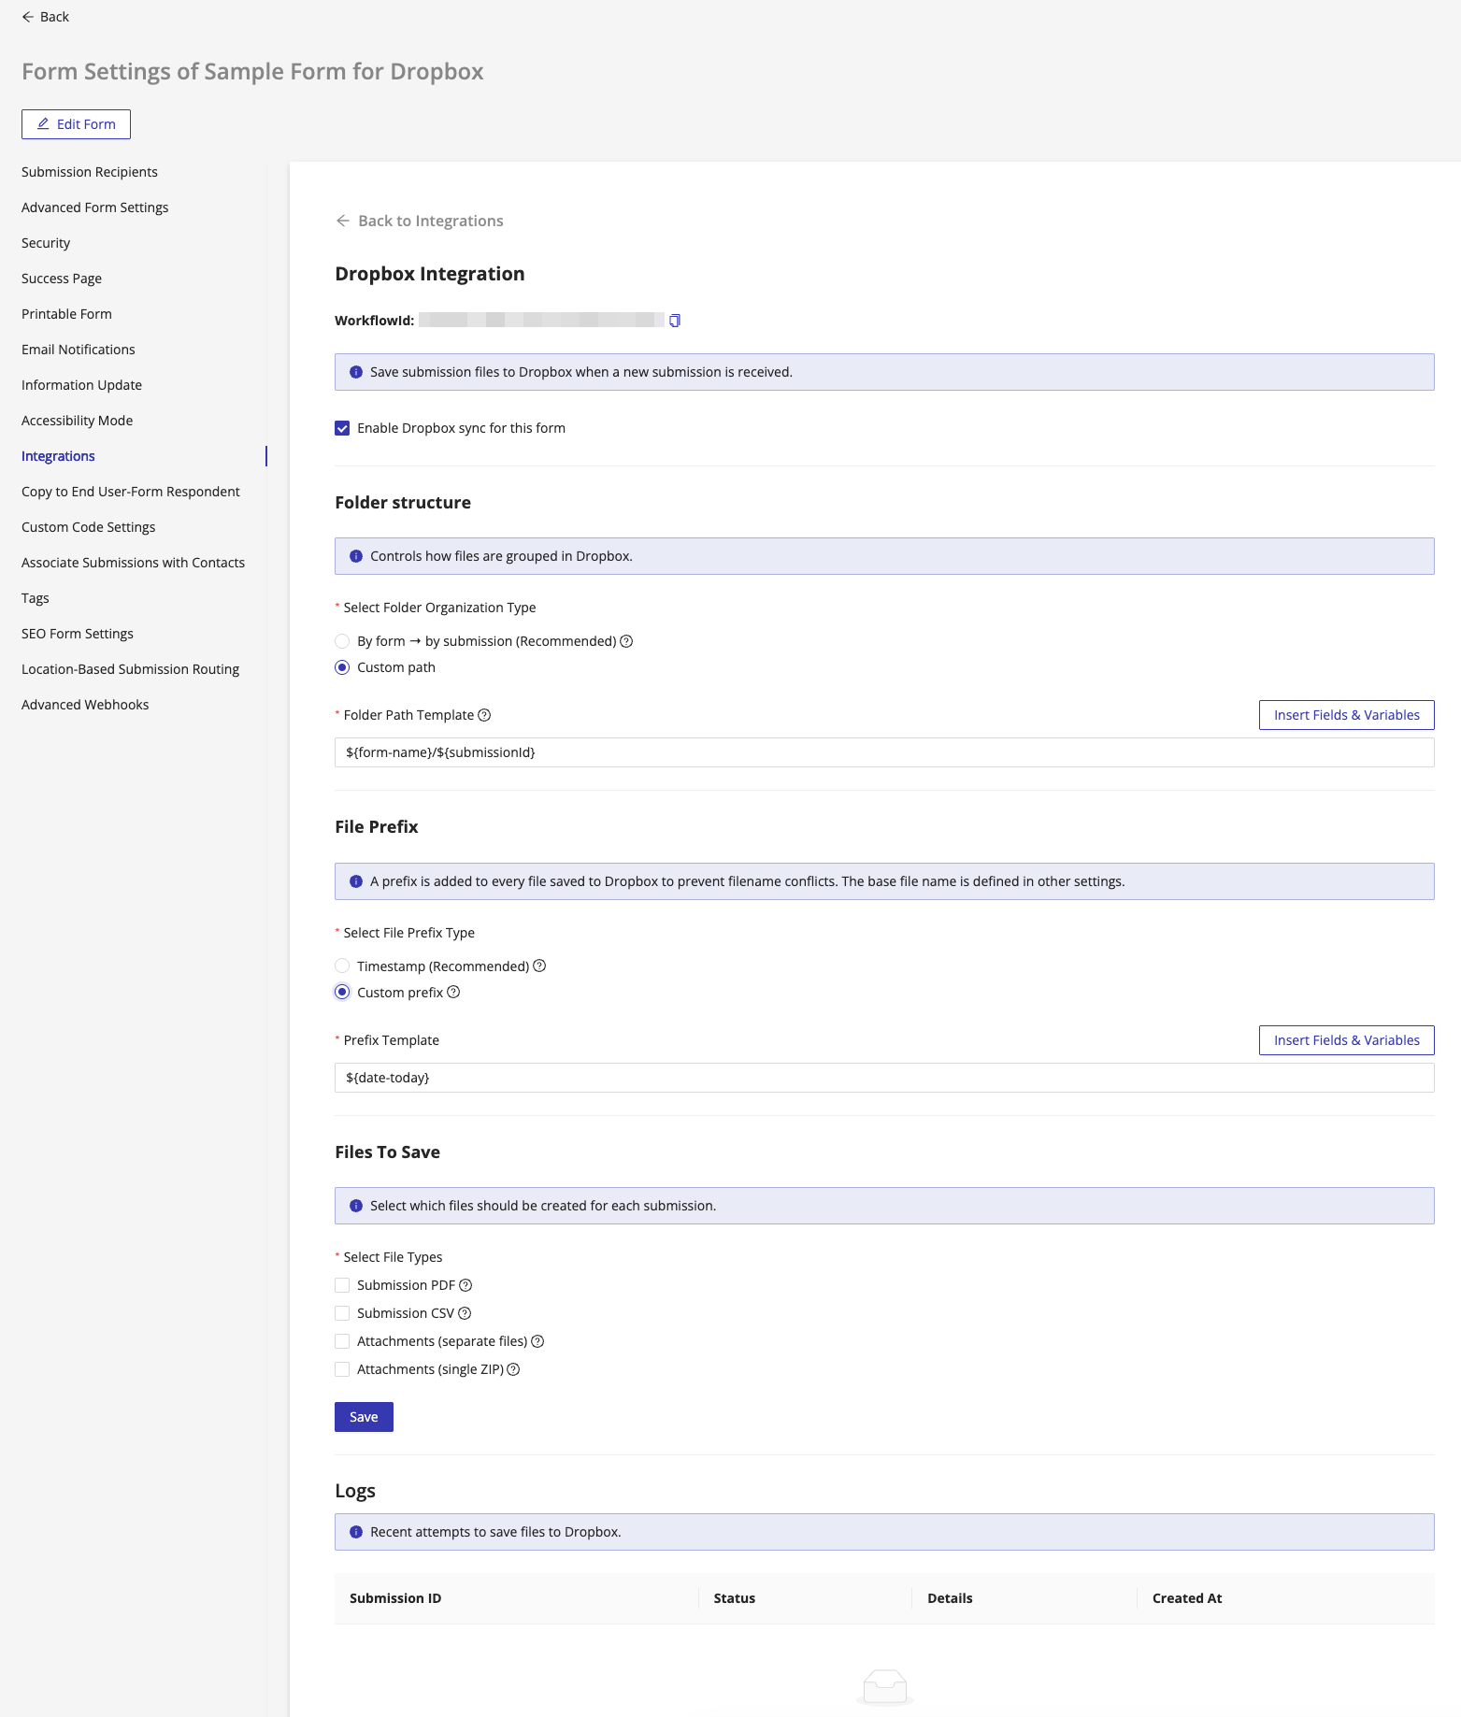Open Custom Code Settings
Viewport: 1461px width, 1717px height.
tap(89, 527)
